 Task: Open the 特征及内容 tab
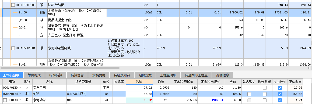(x=122, y=75)
